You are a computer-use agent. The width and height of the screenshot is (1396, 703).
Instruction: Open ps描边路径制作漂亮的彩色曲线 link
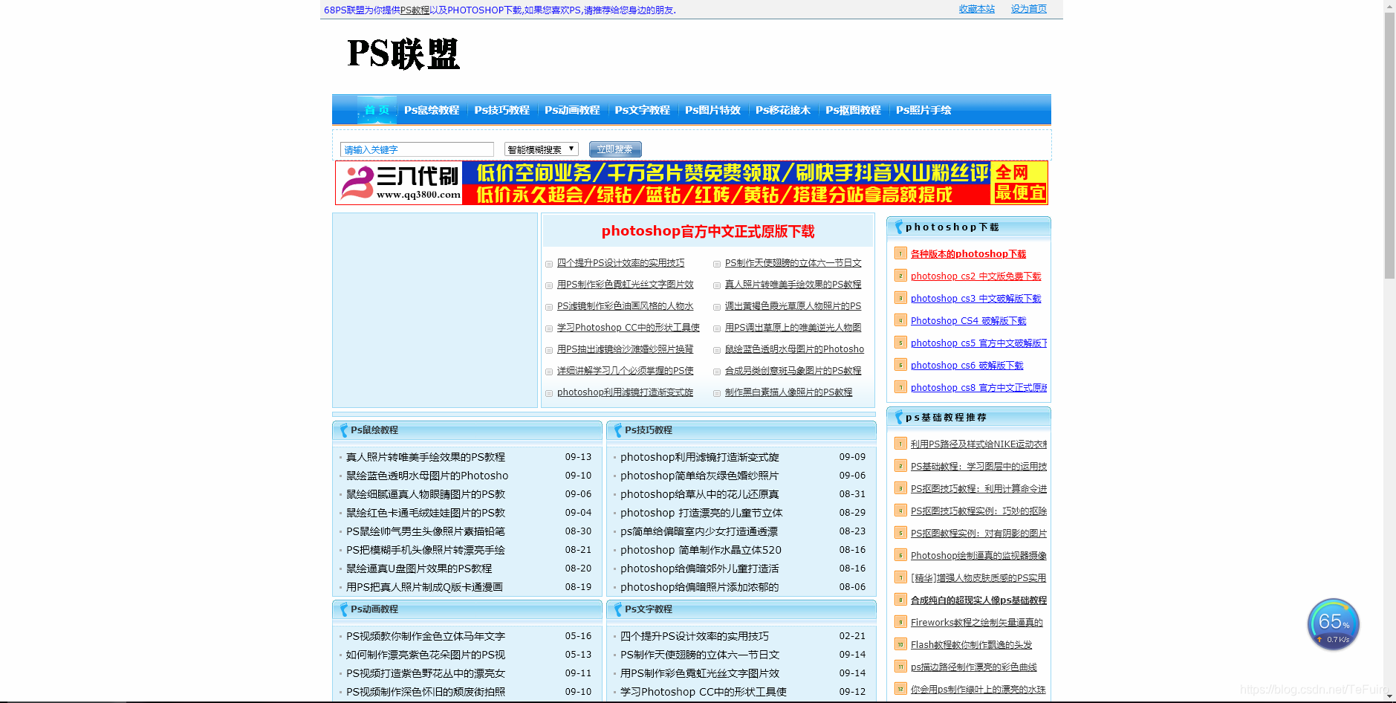coord(973,667)
